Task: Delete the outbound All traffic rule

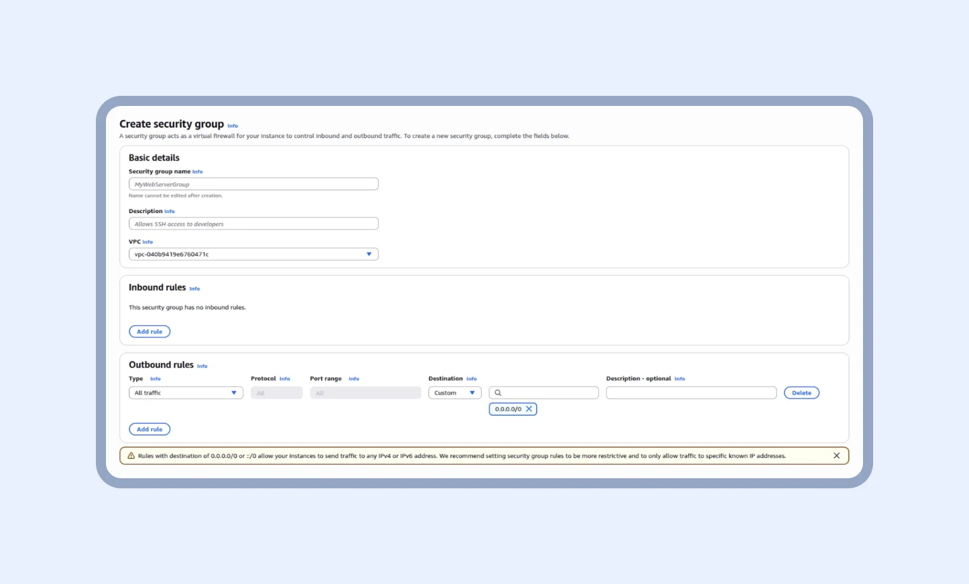Action: pos(801,392)
